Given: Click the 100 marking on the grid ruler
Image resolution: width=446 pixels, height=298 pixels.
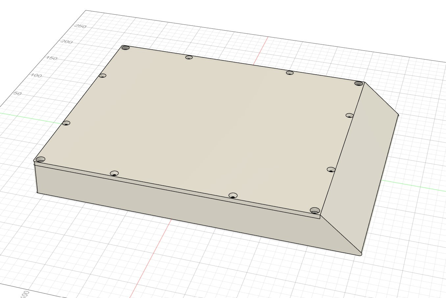Looking at the screenshot, I should tap(36, 75).
